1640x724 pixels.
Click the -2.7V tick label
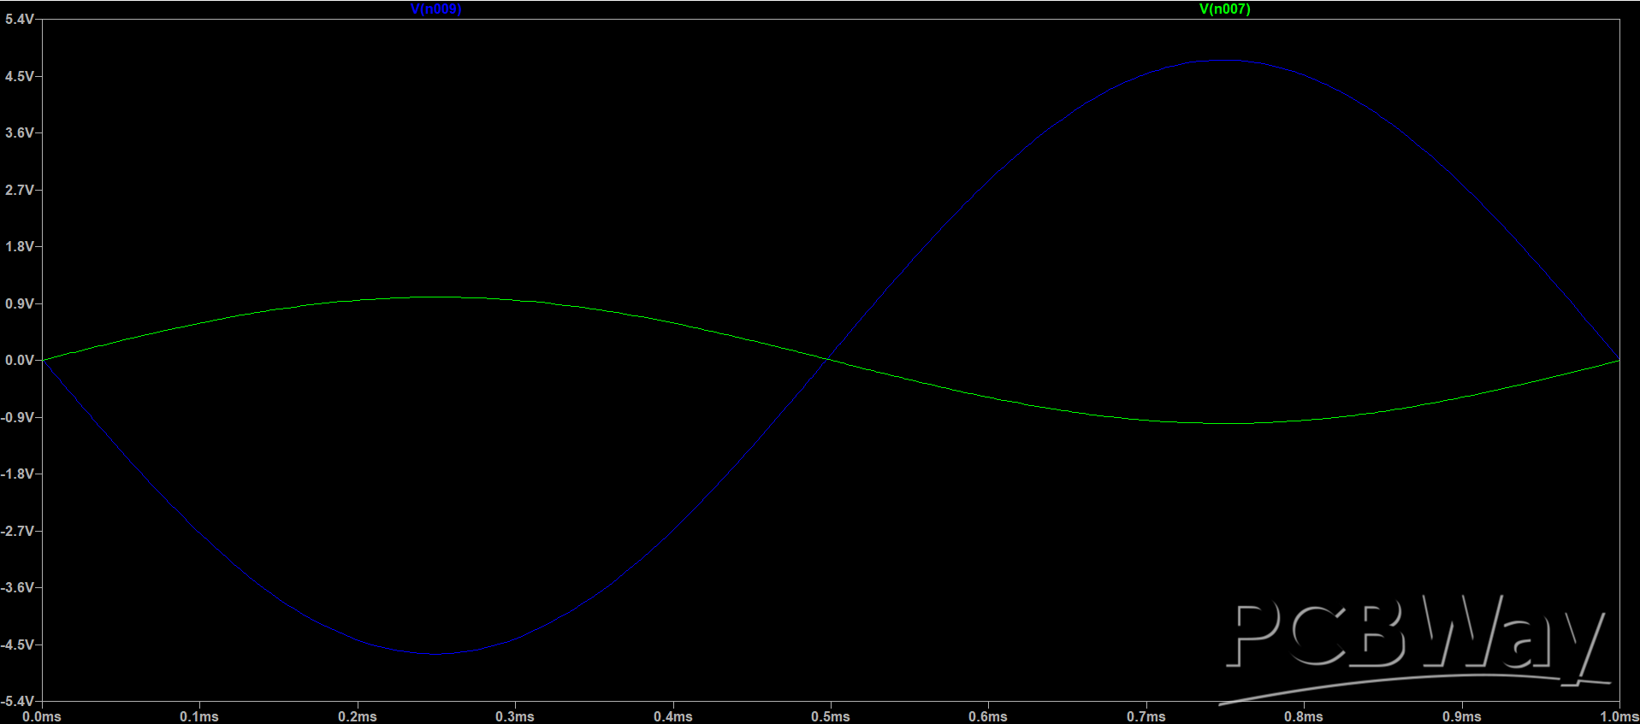coord(17,531)
